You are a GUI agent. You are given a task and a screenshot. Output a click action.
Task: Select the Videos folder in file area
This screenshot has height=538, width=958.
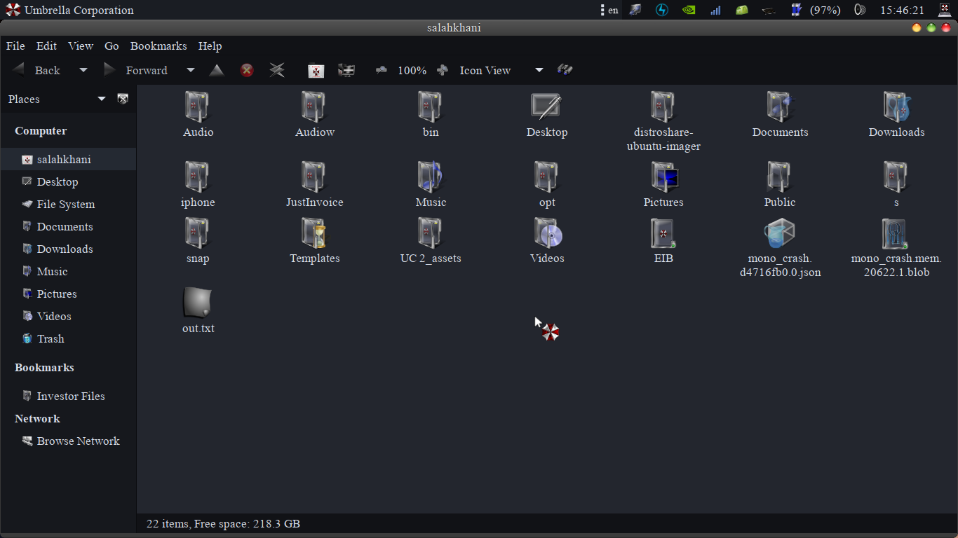(x=547, y=241)
